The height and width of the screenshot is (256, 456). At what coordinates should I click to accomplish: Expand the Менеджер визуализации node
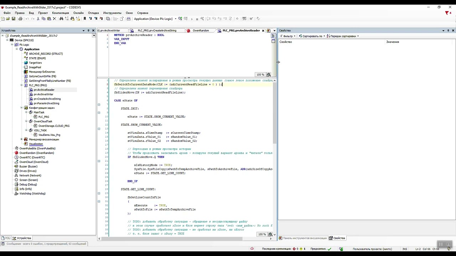[x=21, y=139]
